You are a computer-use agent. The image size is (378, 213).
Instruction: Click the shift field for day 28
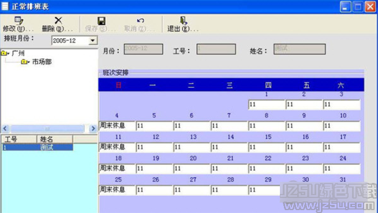pos(229,189)
